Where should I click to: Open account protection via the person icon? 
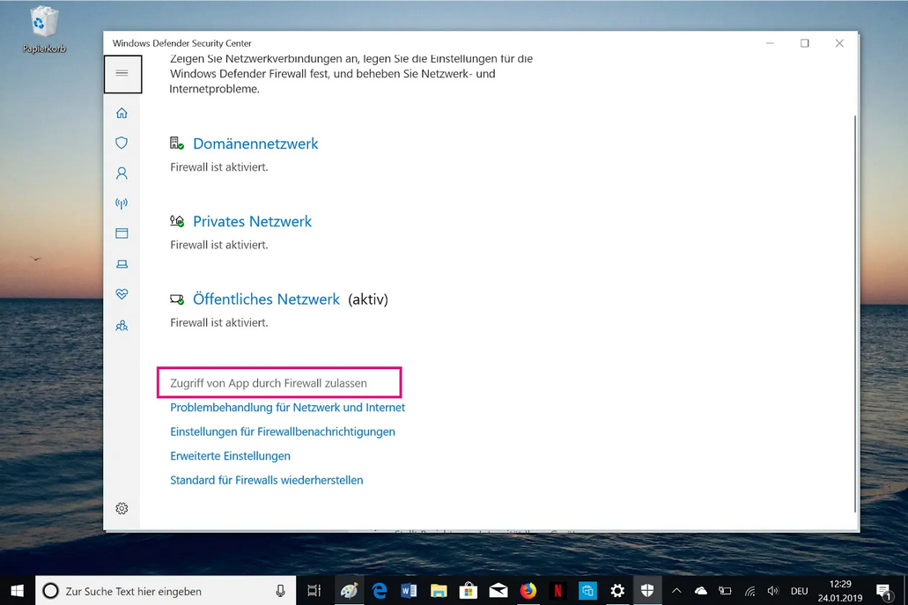(122, 173)
